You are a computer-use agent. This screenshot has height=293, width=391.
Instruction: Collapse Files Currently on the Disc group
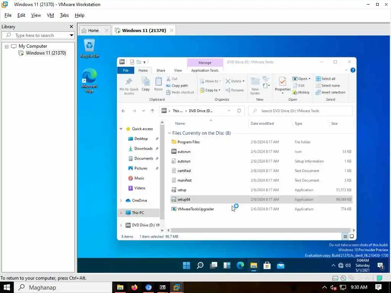169,133
